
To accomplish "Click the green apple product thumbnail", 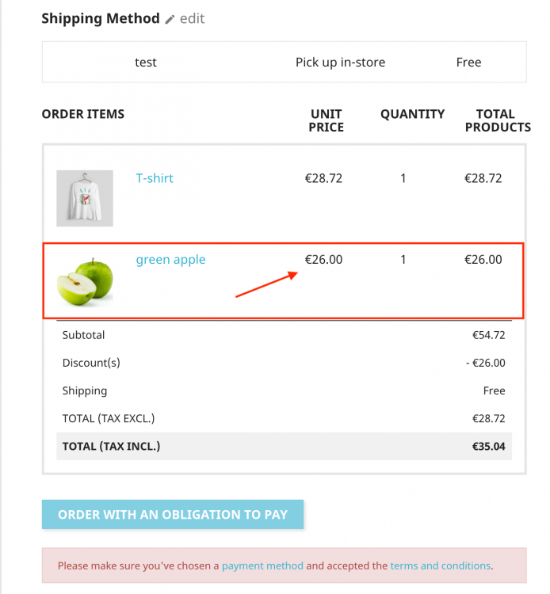I will coord(85,281).
